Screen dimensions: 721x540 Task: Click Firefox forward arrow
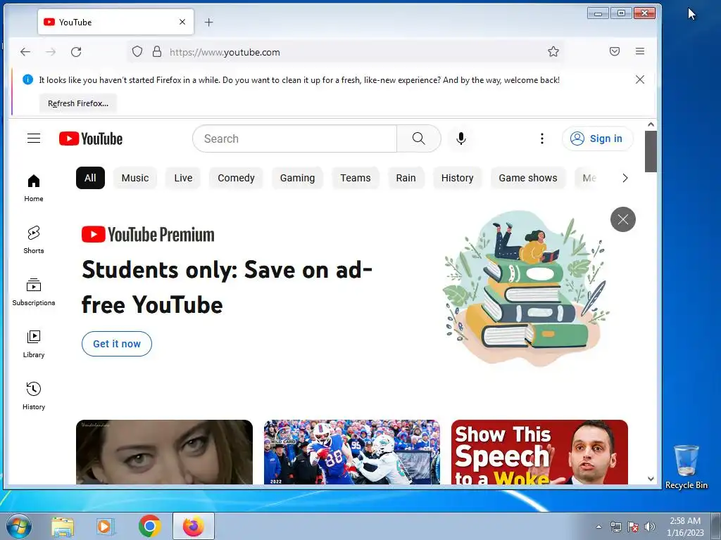point(51,52)
